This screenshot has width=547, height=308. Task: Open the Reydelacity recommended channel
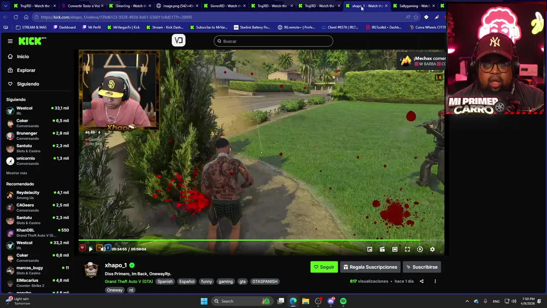38,195
